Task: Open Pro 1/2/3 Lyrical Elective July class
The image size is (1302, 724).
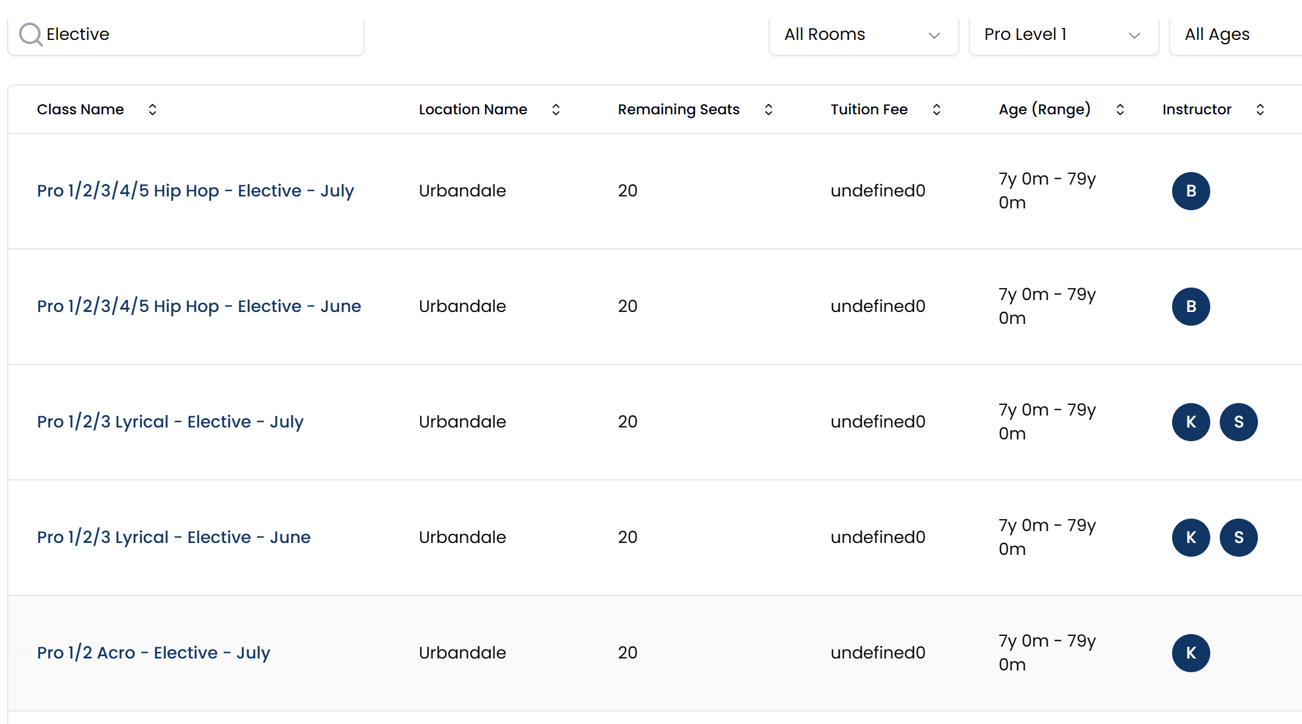Action: pos(170,422)
